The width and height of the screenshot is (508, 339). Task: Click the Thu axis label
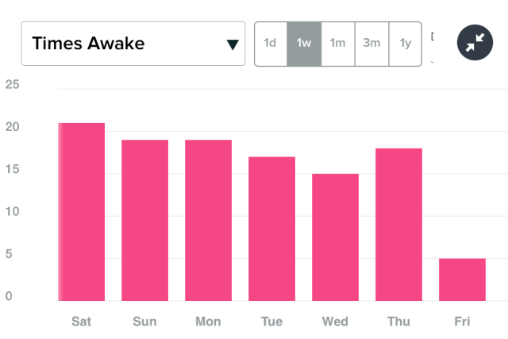pos(398,322)
